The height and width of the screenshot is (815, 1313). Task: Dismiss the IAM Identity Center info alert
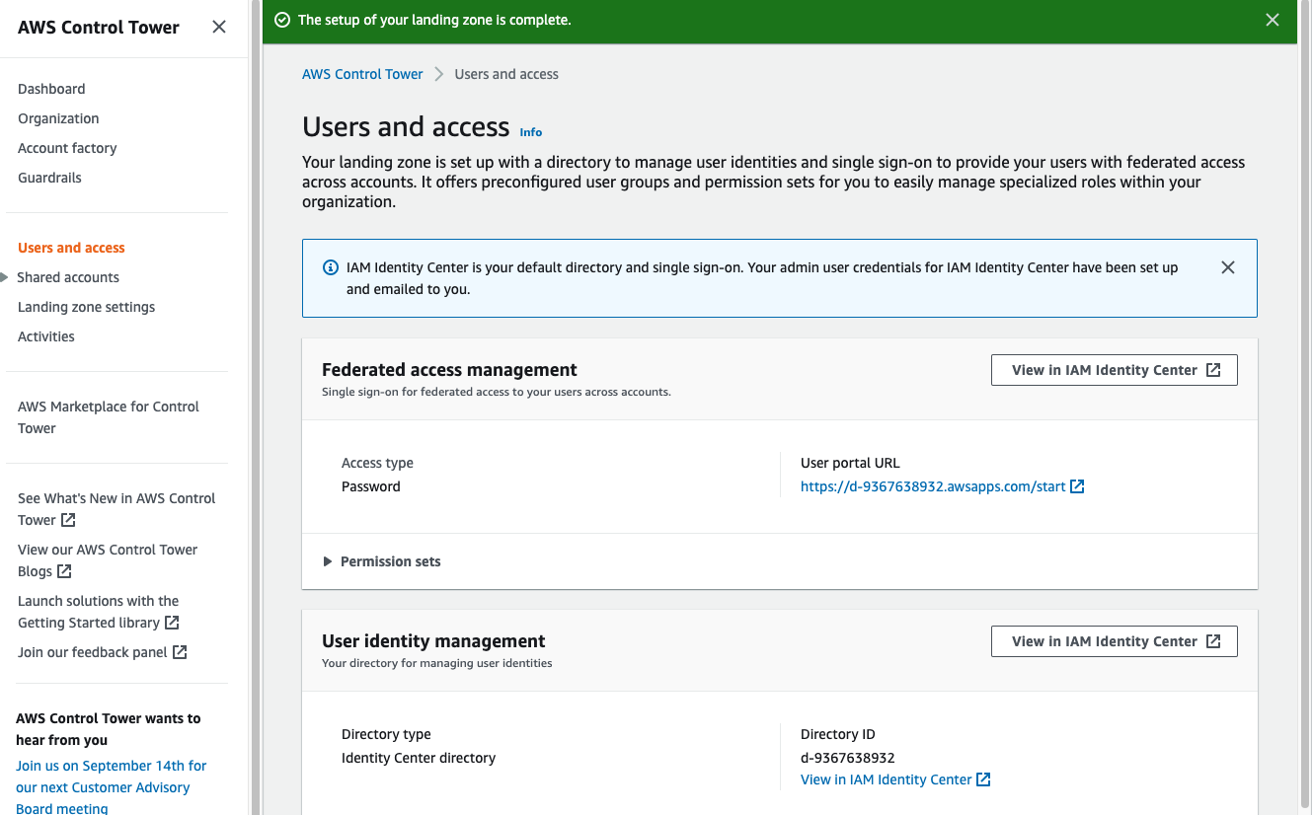[1227, 267]
